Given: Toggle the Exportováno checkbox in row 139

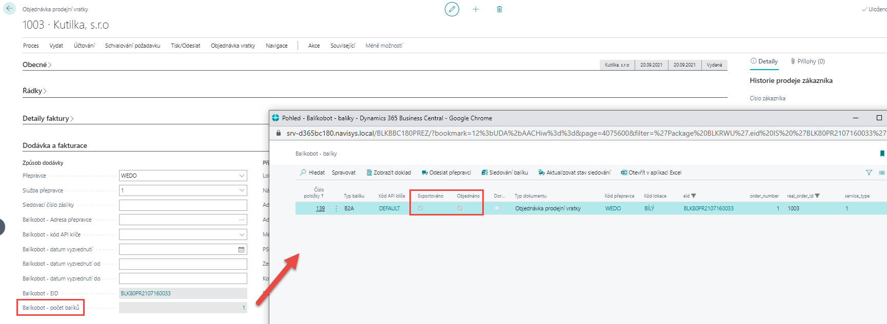Looking at the screenshot, I should click(421, 208).
